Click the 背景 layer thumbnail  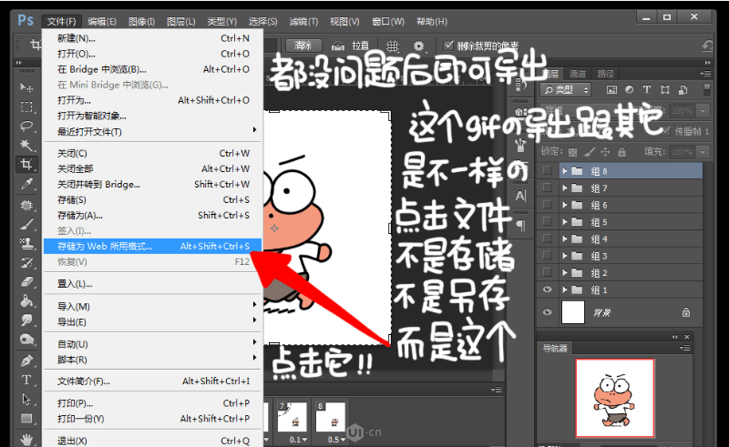tap(573, 312)
